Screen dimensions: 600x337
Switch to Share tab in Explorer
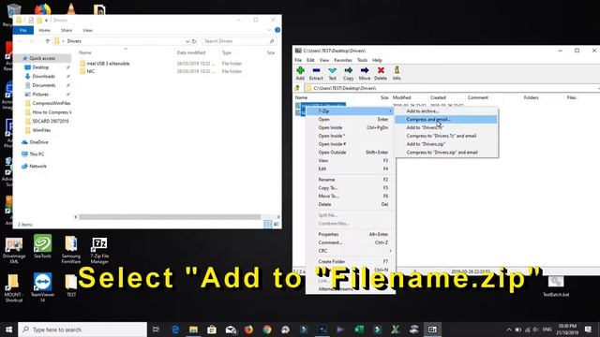[67, 30]
